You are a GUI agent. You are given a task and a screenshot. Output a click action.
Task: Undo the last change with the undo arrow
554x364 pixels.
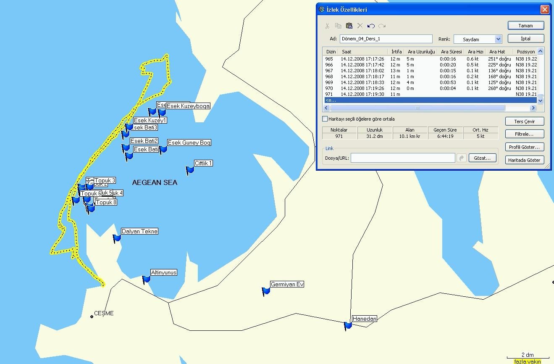[x=371, y=26]
